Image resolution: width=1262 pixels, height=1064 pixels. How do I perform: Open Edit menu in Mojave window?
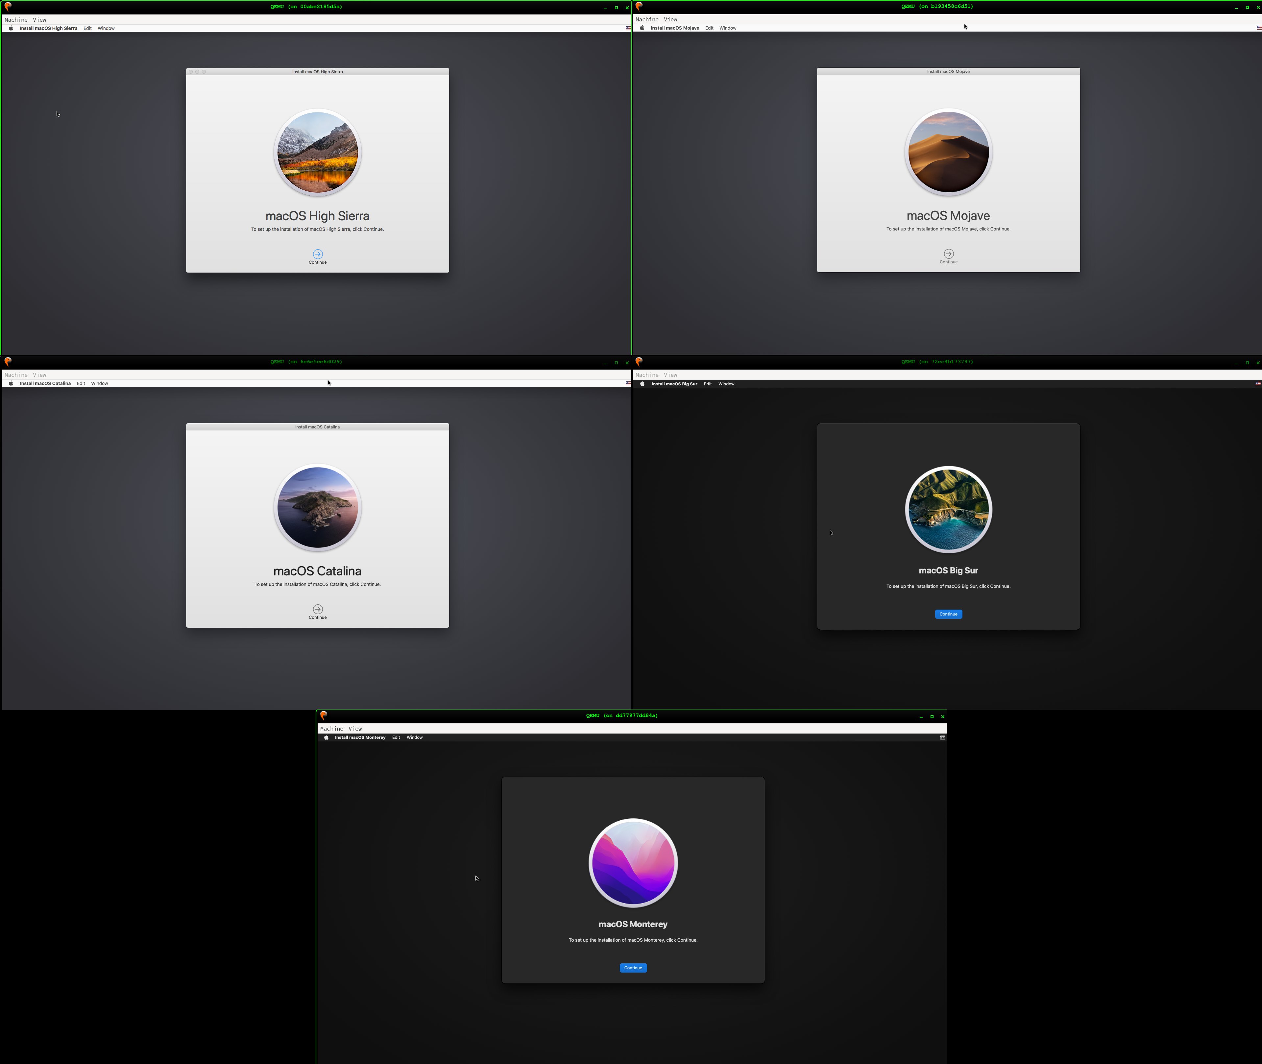709,28
